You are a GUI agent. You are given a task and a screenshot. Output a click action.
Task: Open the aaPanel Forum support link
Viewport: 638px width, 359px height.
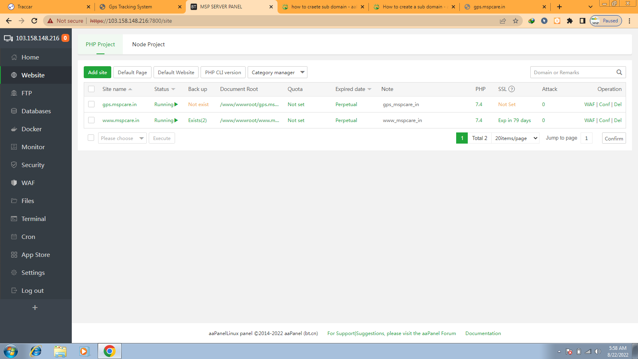tap(392, 333)
